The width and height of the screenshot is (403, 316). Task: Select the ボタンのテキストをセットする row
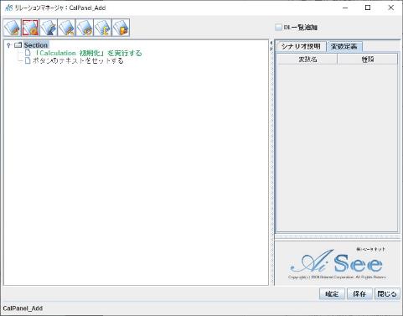(78, 60)
